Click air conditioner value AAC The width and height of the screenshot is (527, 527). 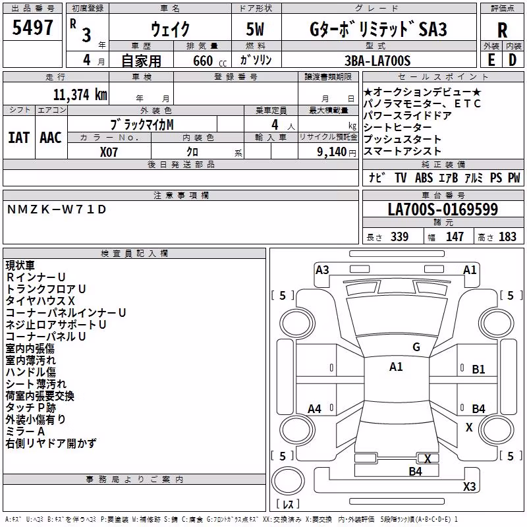51,138
